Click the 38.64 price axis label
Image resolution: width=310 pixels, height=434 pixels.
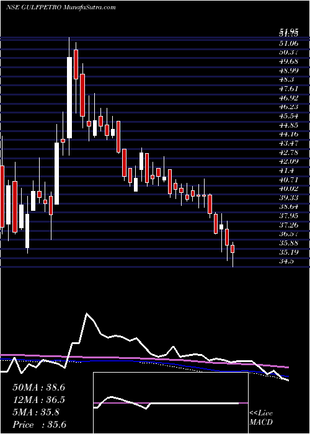click(x=289, y=208)
